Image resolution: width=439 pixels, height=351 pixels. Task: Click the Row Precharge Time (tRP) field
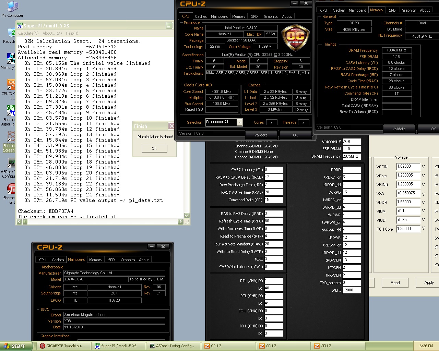[x=273, y=185]
